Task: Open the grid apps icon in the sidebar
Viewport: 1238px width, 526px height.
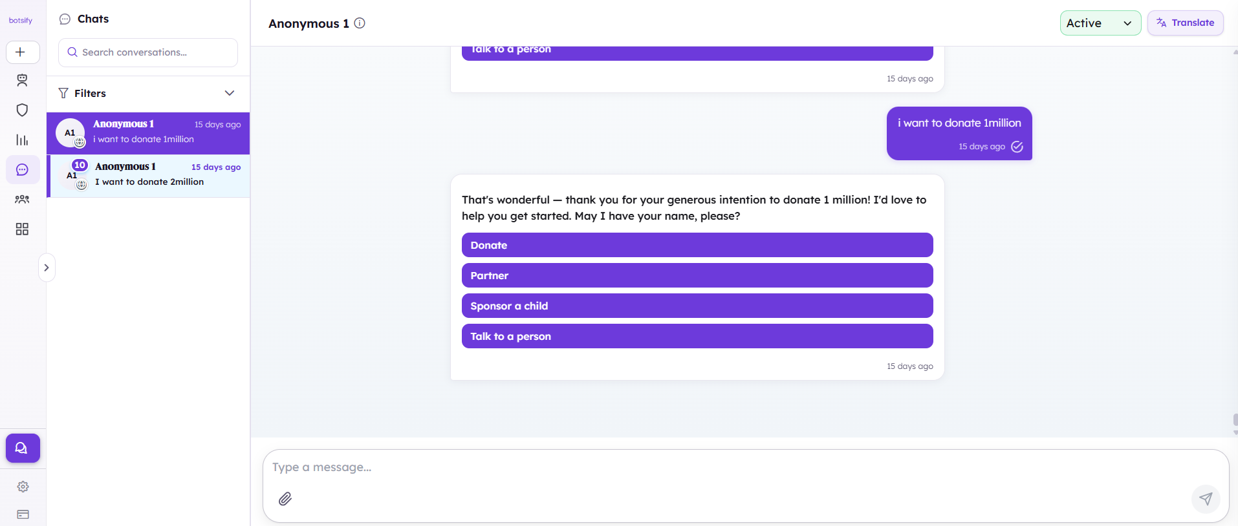Action: click(x=23, y=229)
